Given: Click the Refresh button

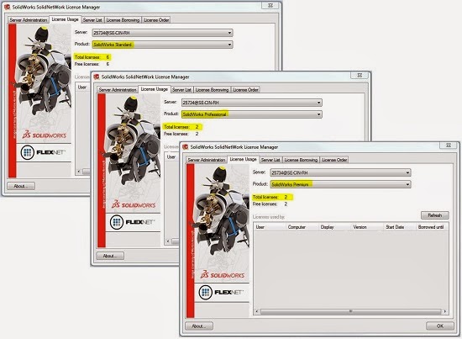Looking at the screenshot, I should tap(434, 215).
